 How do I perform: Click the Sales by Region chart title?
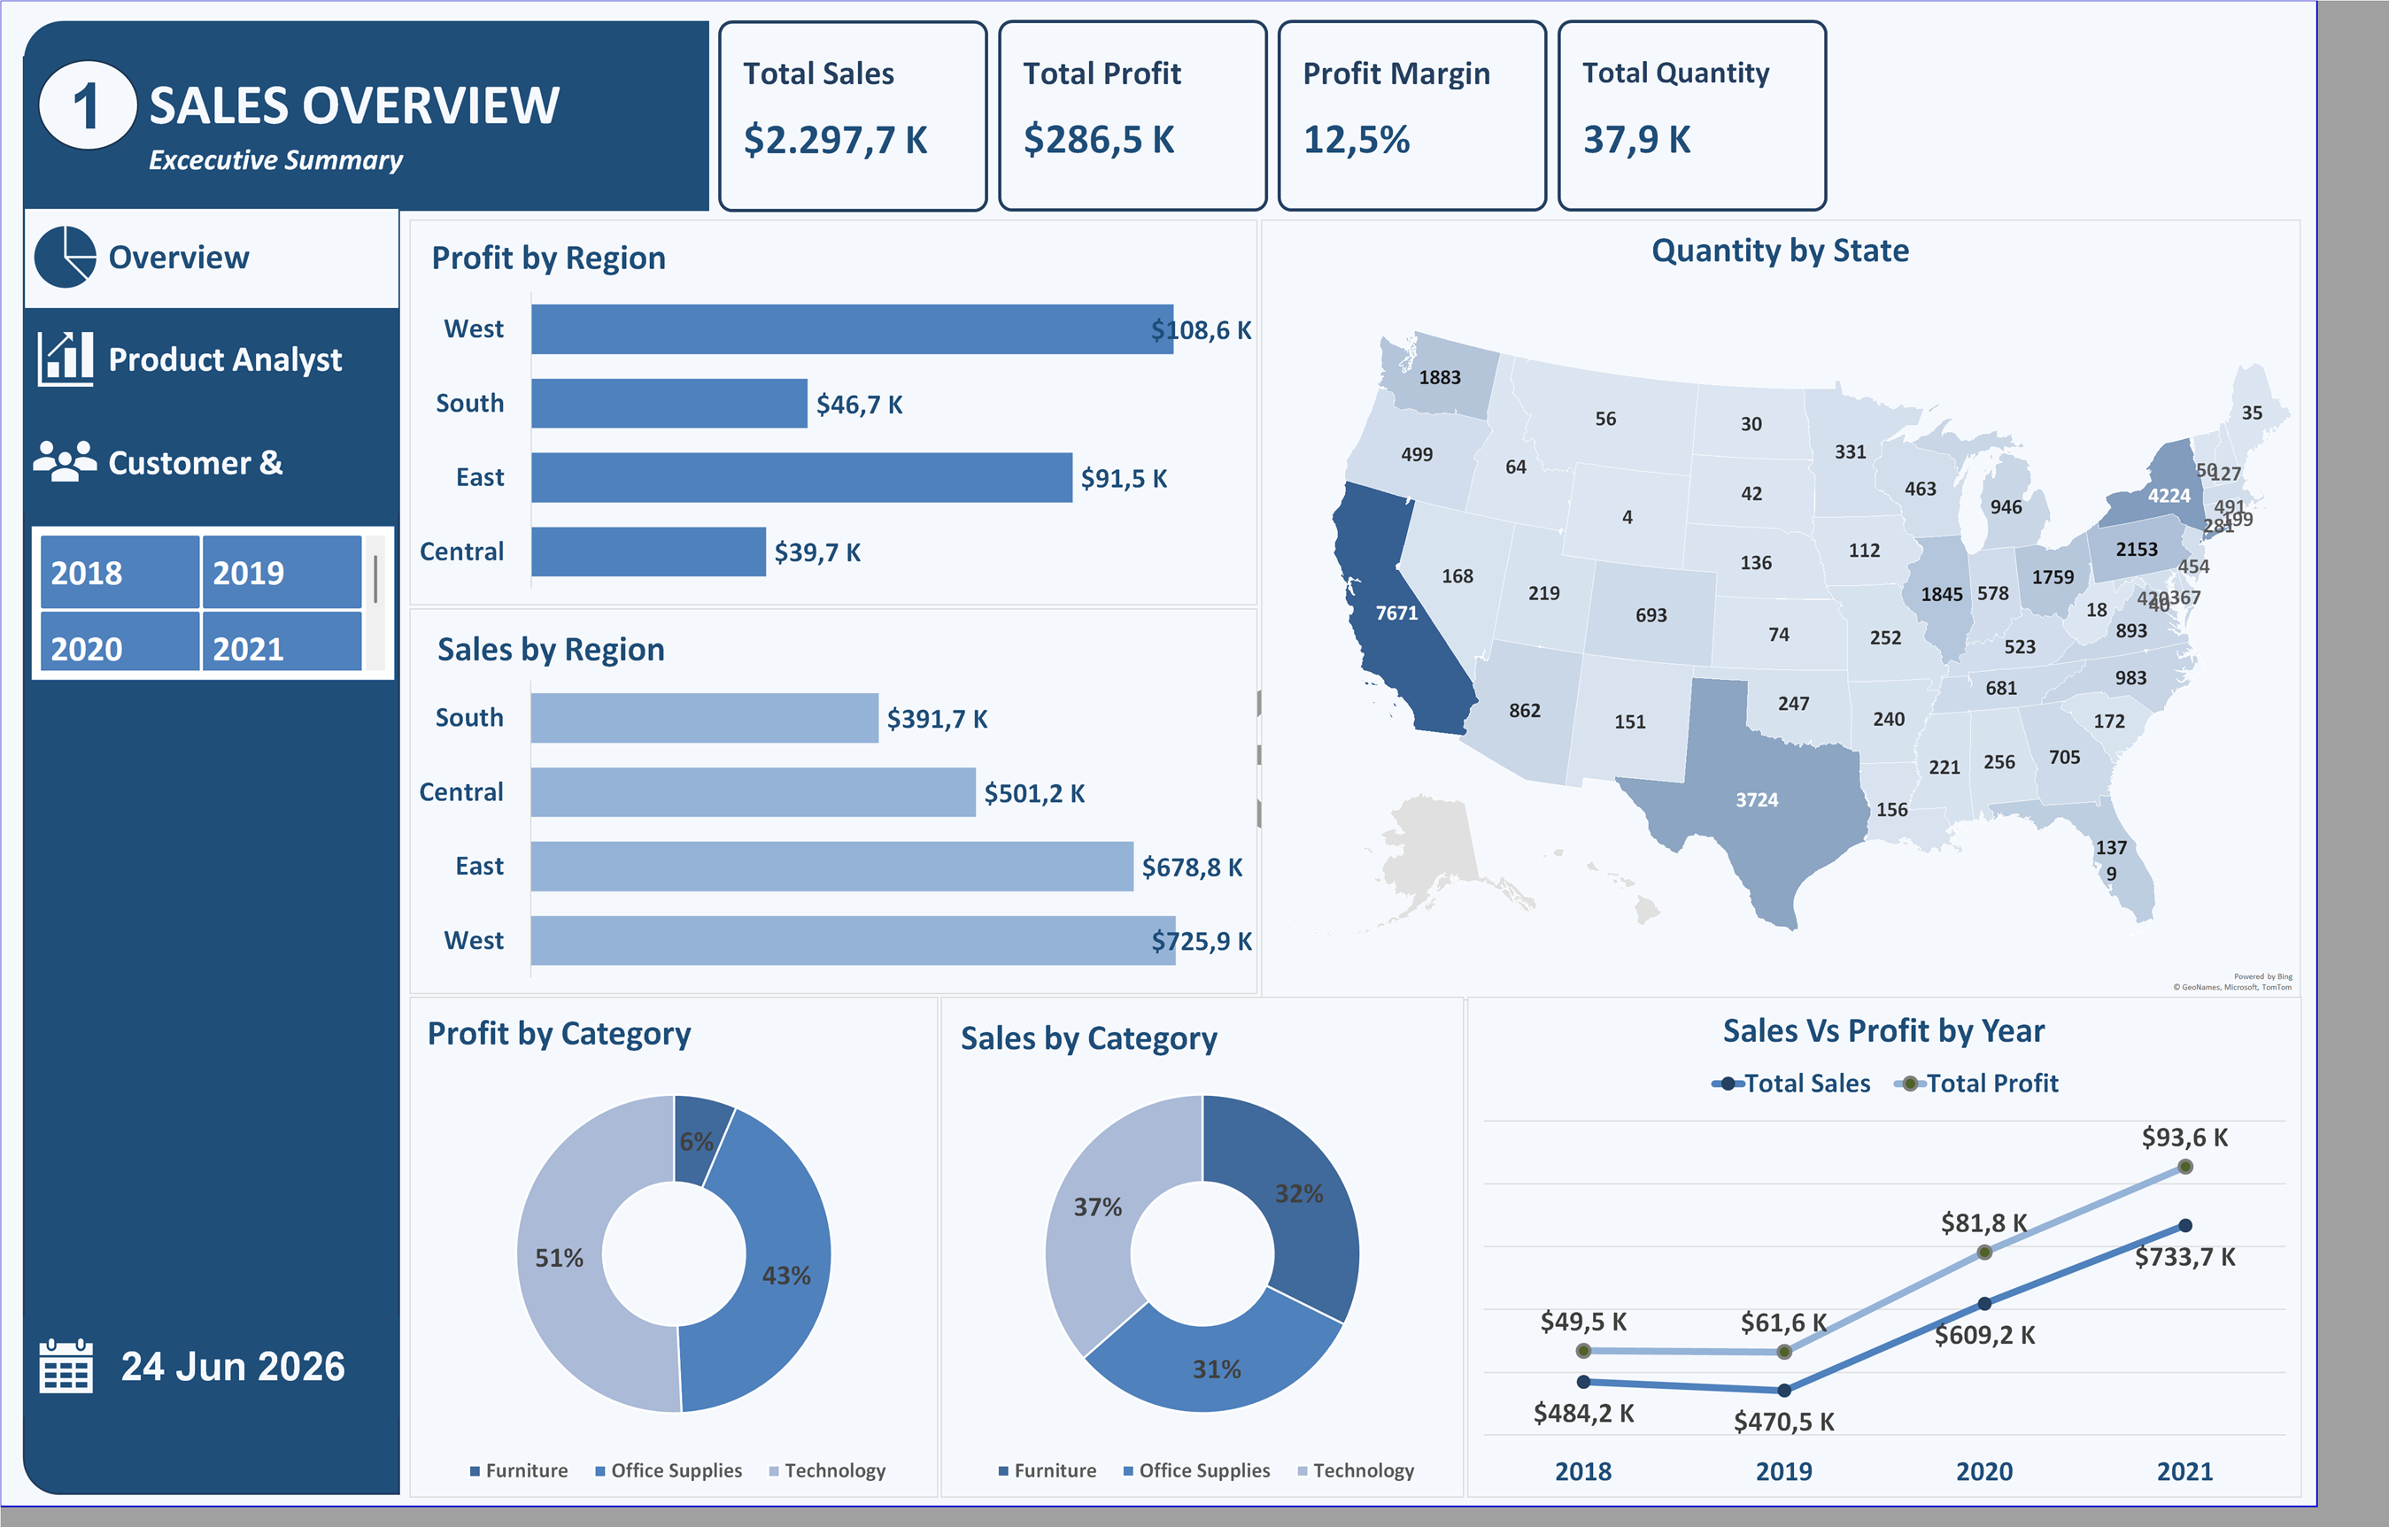551,650
